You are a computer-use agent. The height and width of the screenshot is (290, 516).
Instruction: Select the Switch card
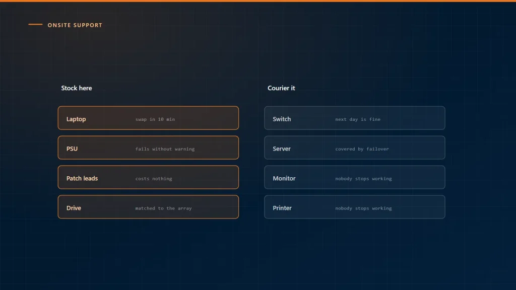click(x=354, y=118)
